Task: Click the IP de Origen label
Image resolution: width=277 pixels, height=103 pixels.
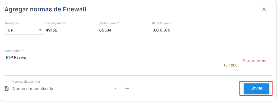Action: [162, 23]
